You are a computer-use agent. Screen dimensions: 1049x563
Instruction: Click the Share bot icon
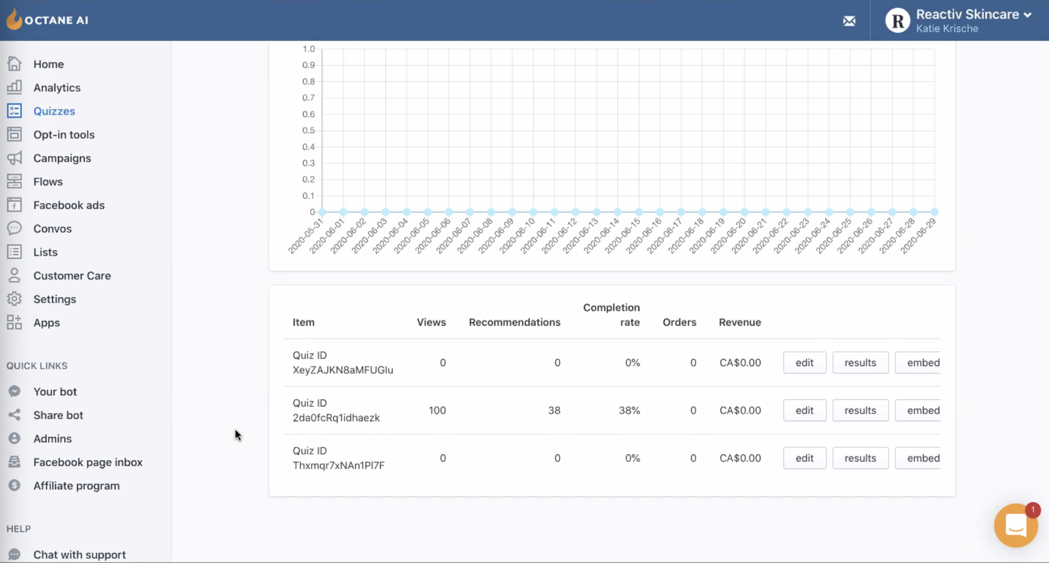[14, 415]
